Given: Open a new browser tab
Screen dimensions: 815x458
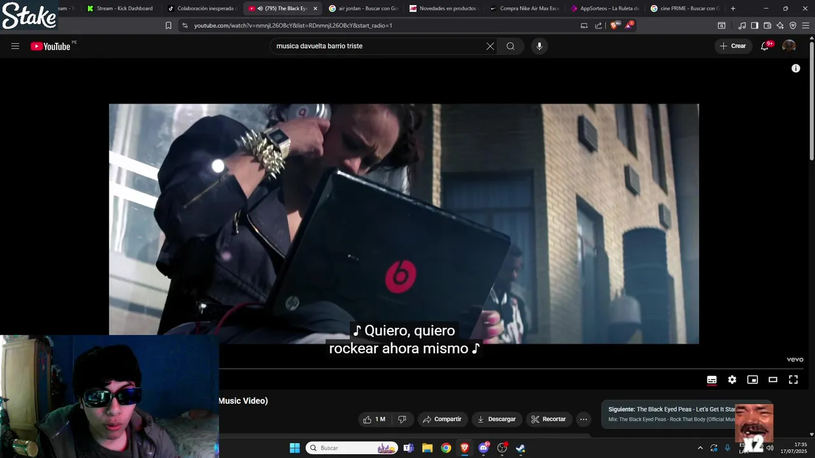Looking at the screenshot, I should pos(733,8).
